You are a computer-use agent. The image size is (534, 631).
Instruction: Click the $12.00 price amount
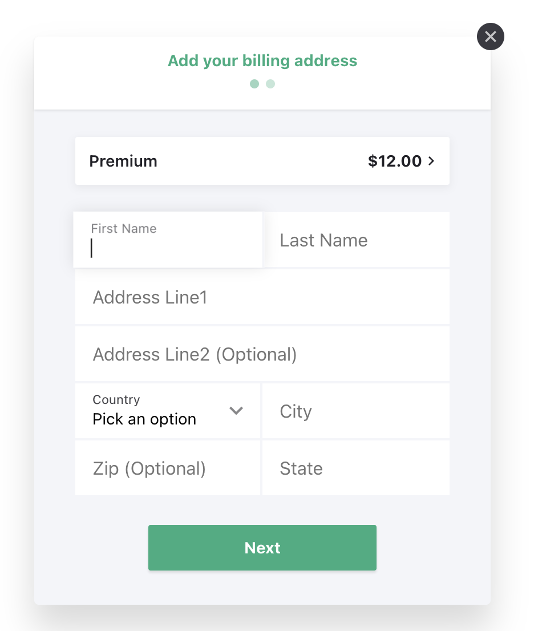(x=394, y=161)
